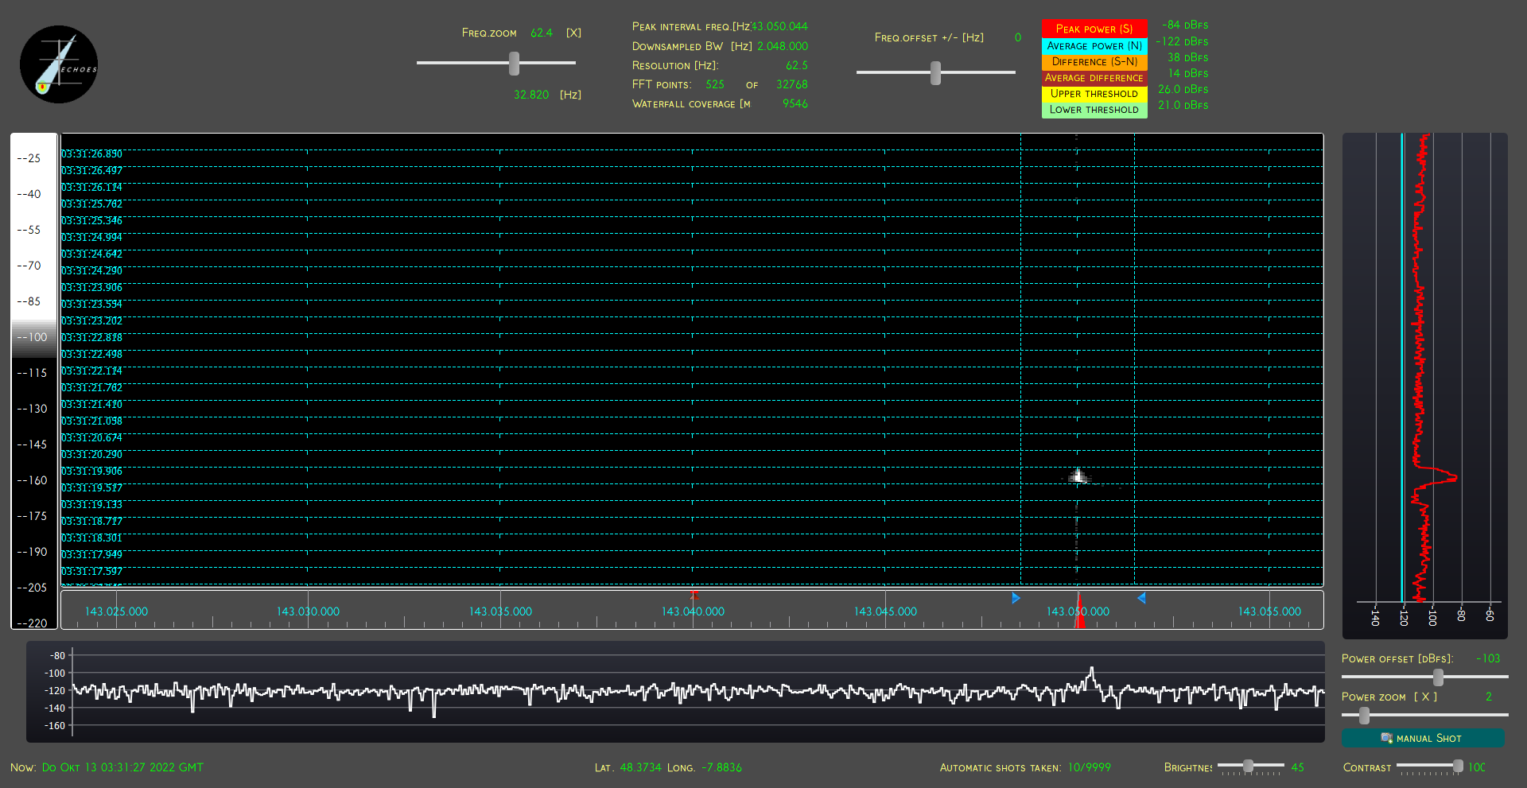Click the camera icon on Manual Shot

tap(1386, 738)
